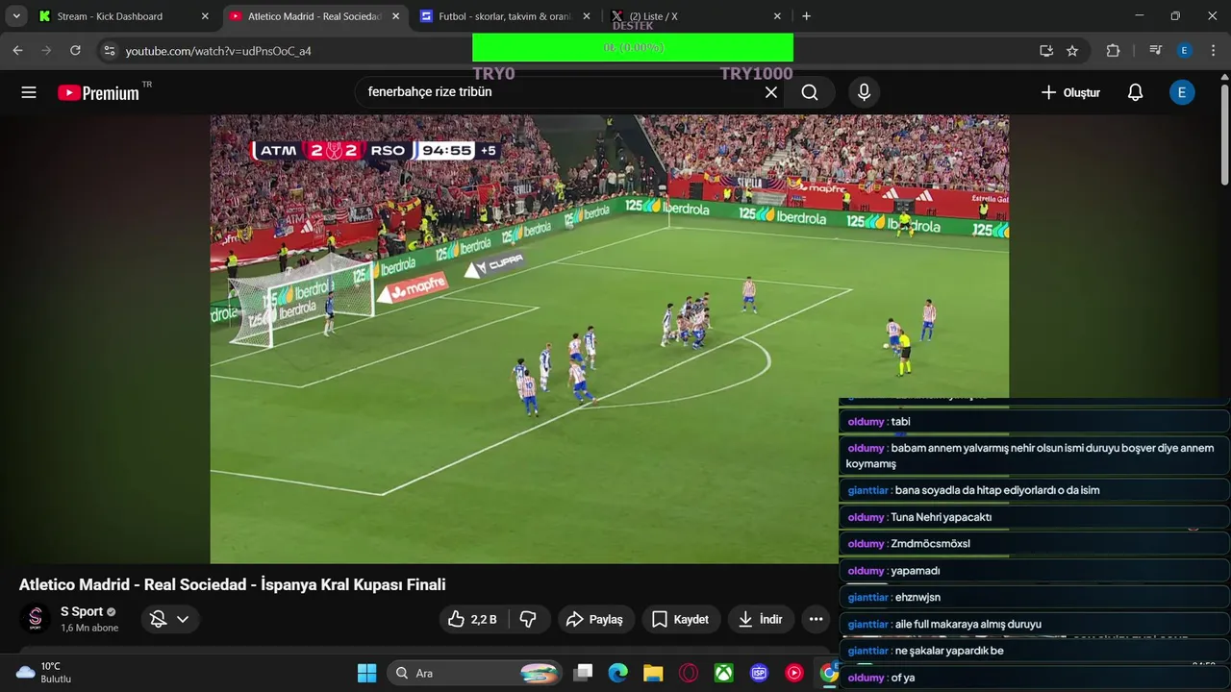Launch Microsoft Edge from taskbar

click(617, 673)
